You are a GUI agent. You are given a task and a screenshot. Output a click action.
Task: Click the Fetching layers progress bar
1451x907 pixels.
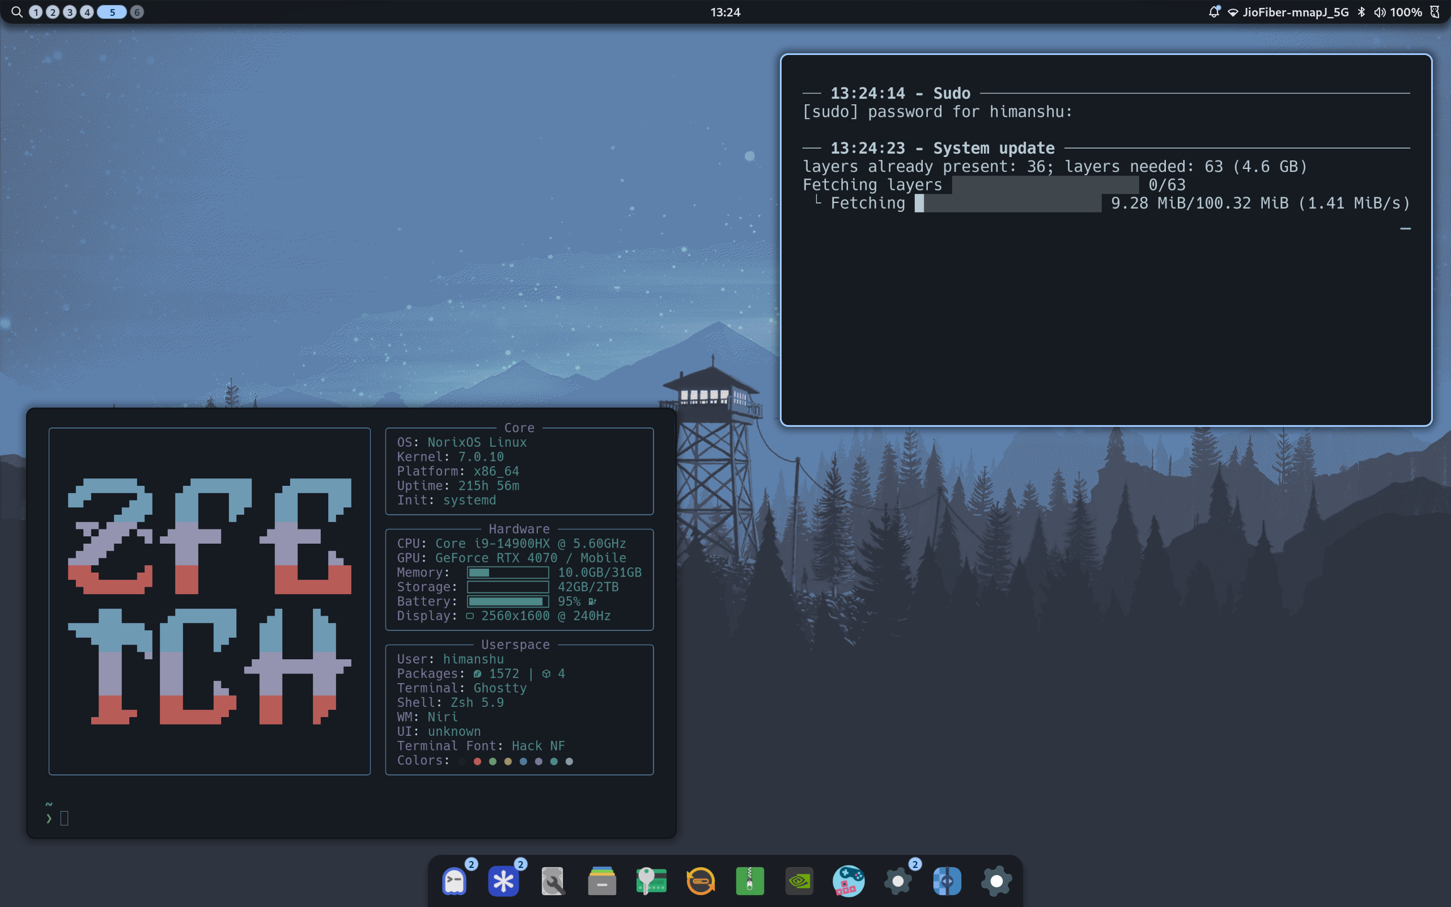1045,185
